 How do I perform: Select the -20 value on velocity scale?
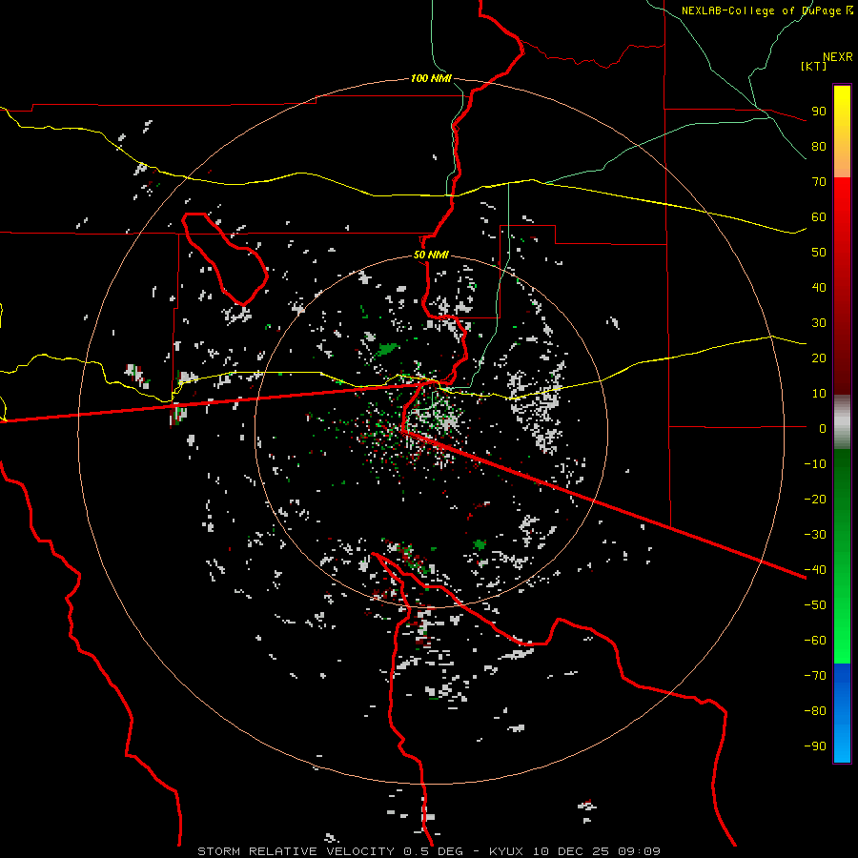[815, 500]
